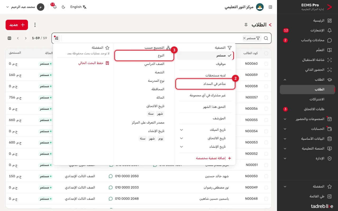Select متأخر في السداد filter

point(205,84)
